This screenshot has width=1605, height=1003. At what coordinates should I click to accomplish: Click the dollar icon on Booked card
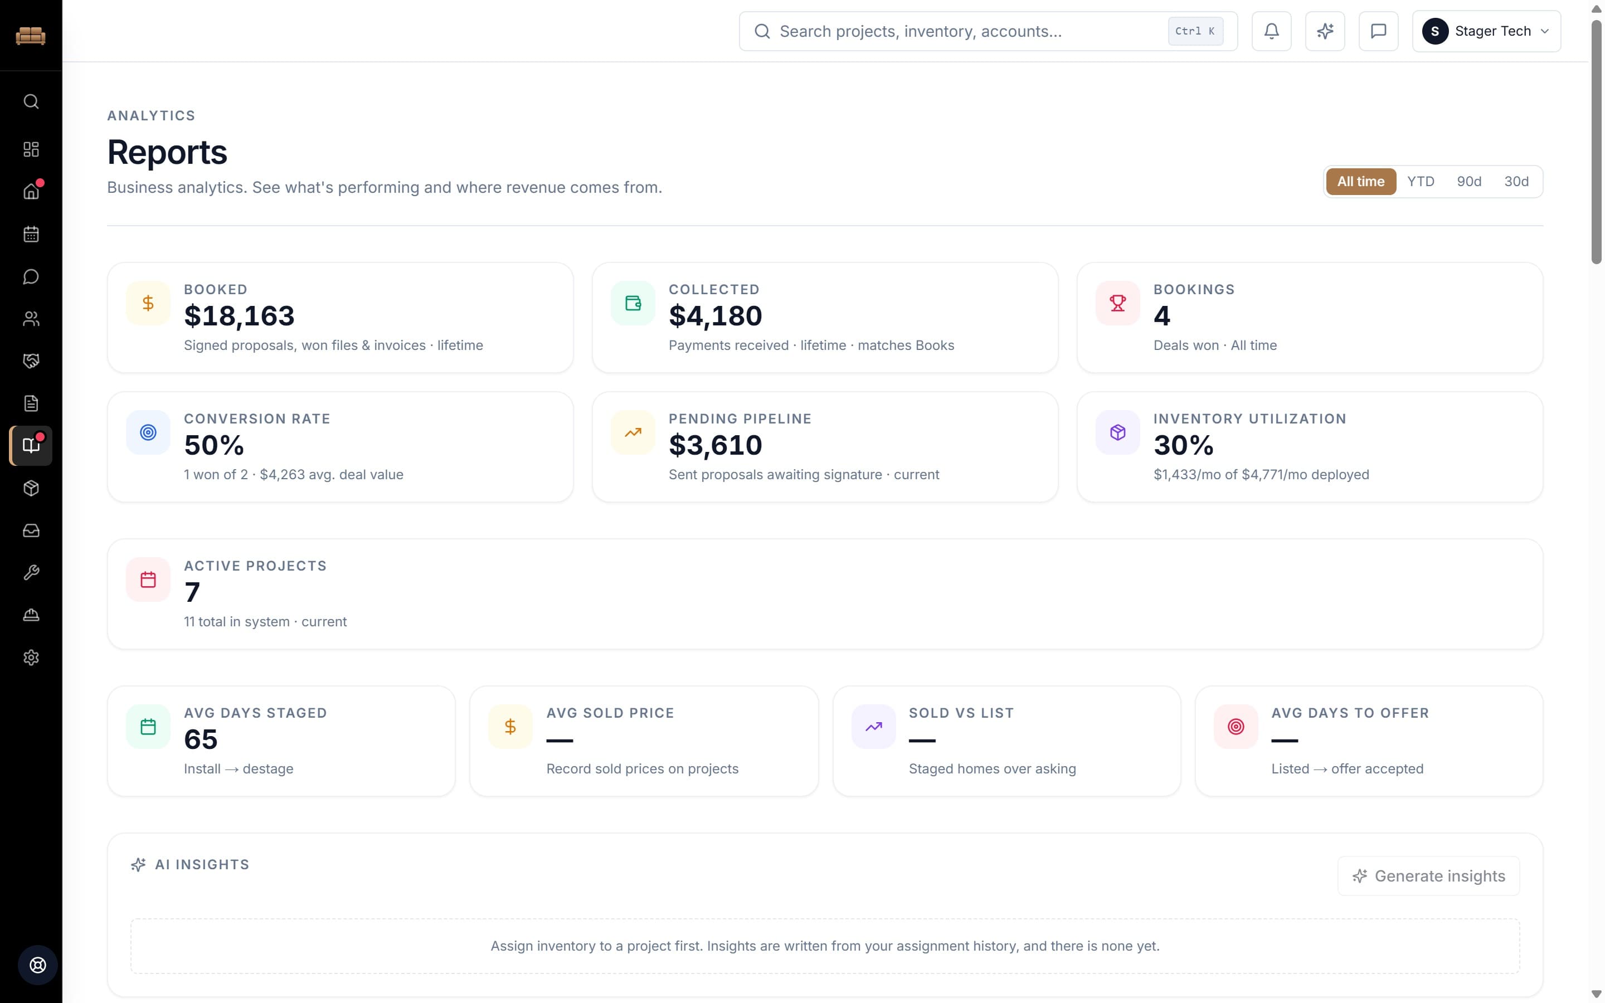(148, 303)
